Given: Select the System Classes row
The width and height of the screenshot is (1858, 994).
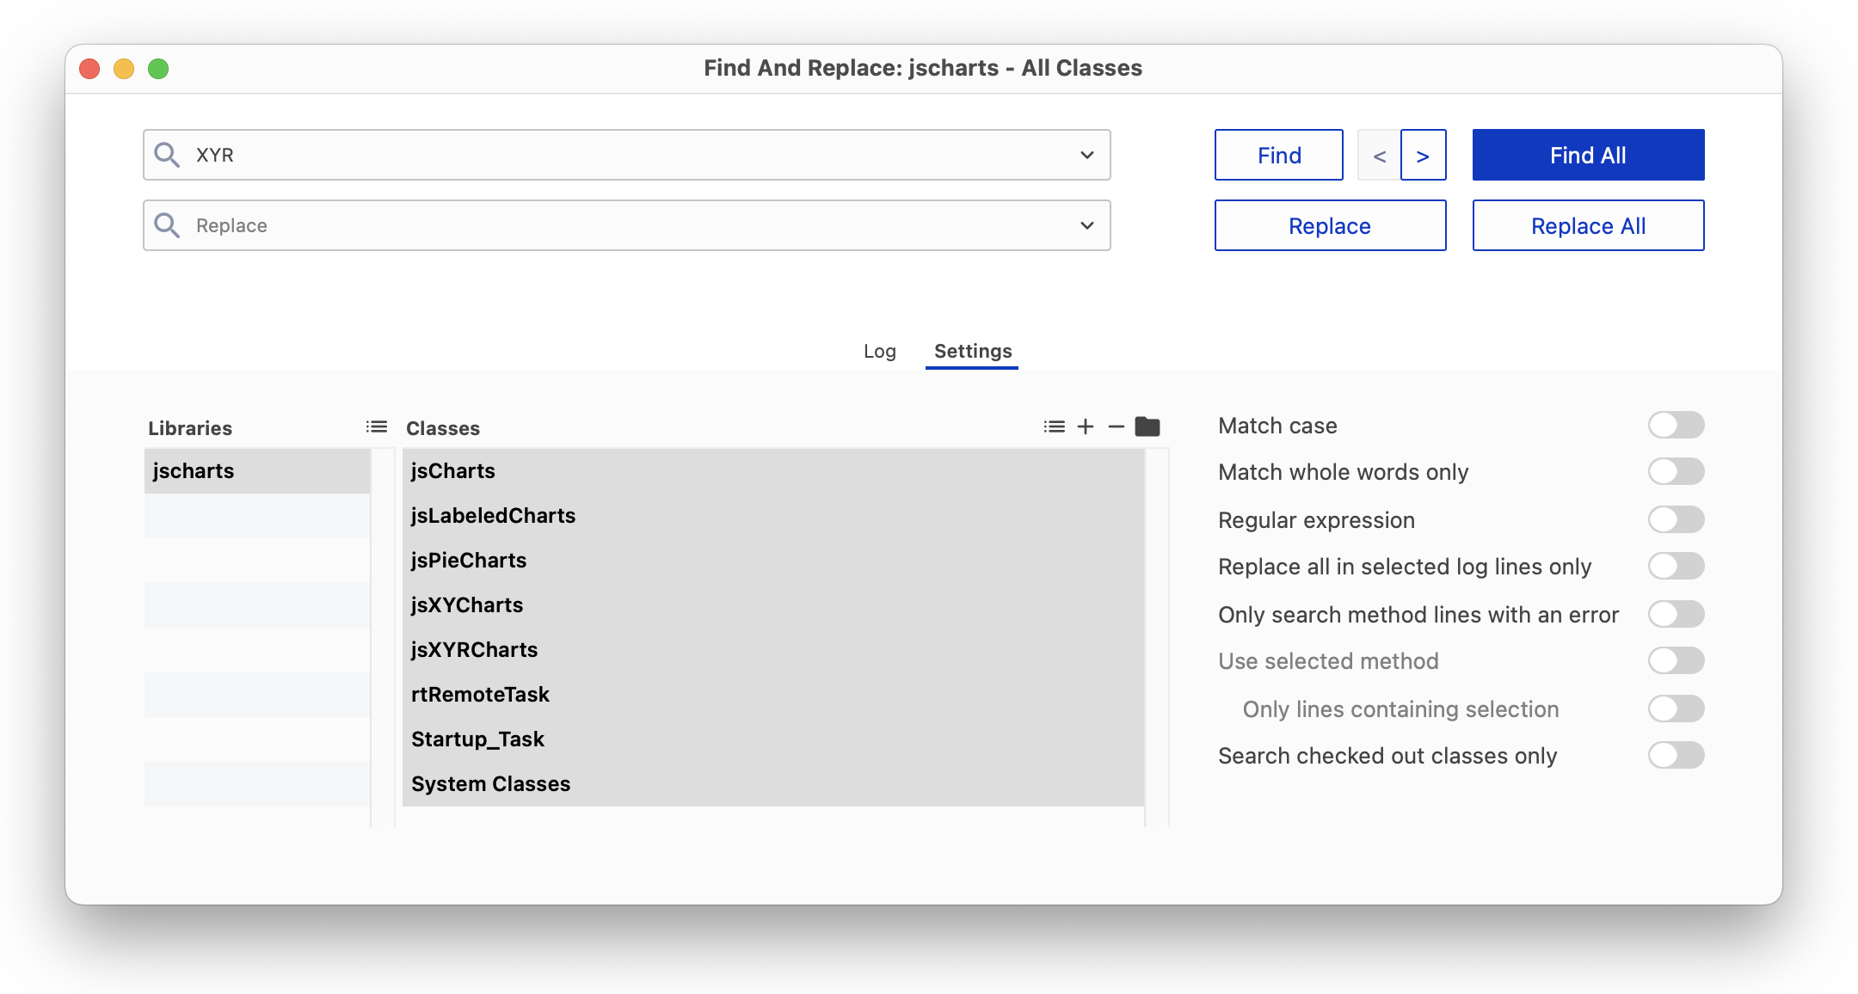Looking at the screenshot, I should click(773, 784).
